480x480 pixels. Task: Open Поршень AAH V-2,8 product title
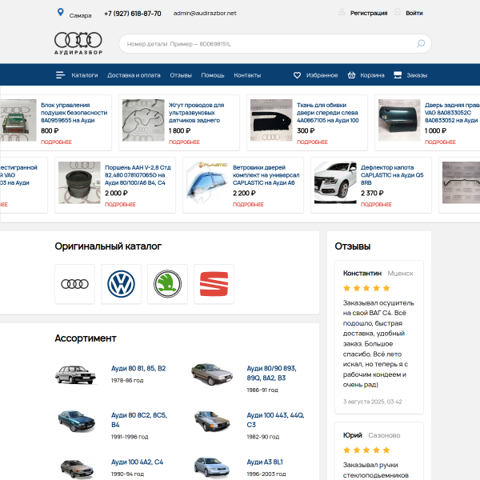click(138, 175)
